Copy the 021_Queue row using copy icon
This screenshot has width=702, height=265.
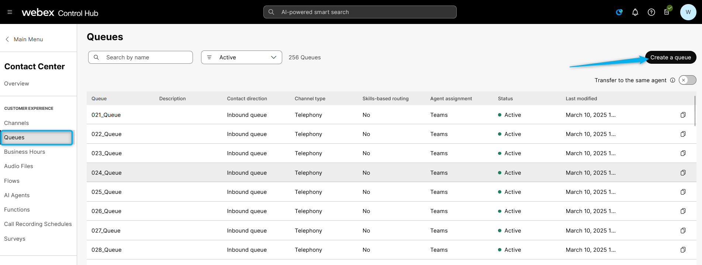683,115
